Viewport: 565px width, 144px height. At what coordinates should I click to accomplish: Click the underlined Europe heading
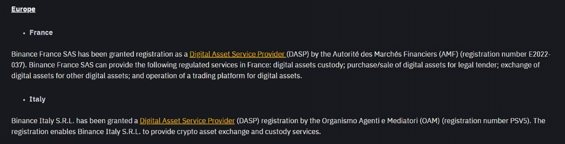coord(23,9)
